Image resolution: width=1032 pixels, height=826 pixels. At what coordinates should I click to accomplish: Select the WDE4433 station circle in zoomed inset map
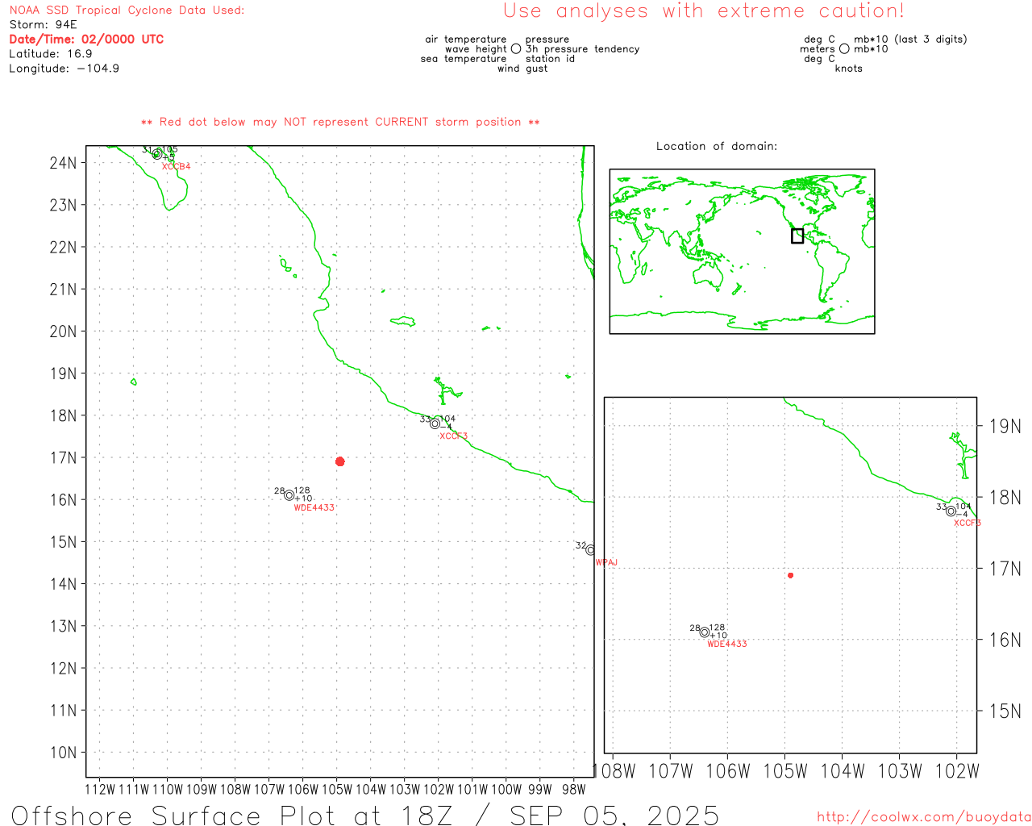pyautogui.click(x=705, y=632)
